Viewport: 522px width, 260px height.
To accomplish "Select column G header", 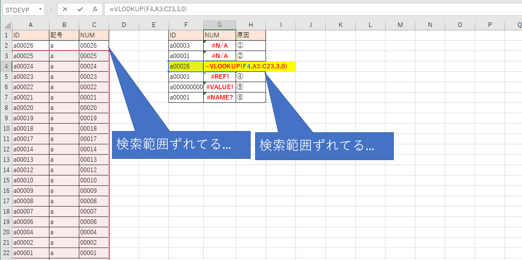I will [220, 24].
